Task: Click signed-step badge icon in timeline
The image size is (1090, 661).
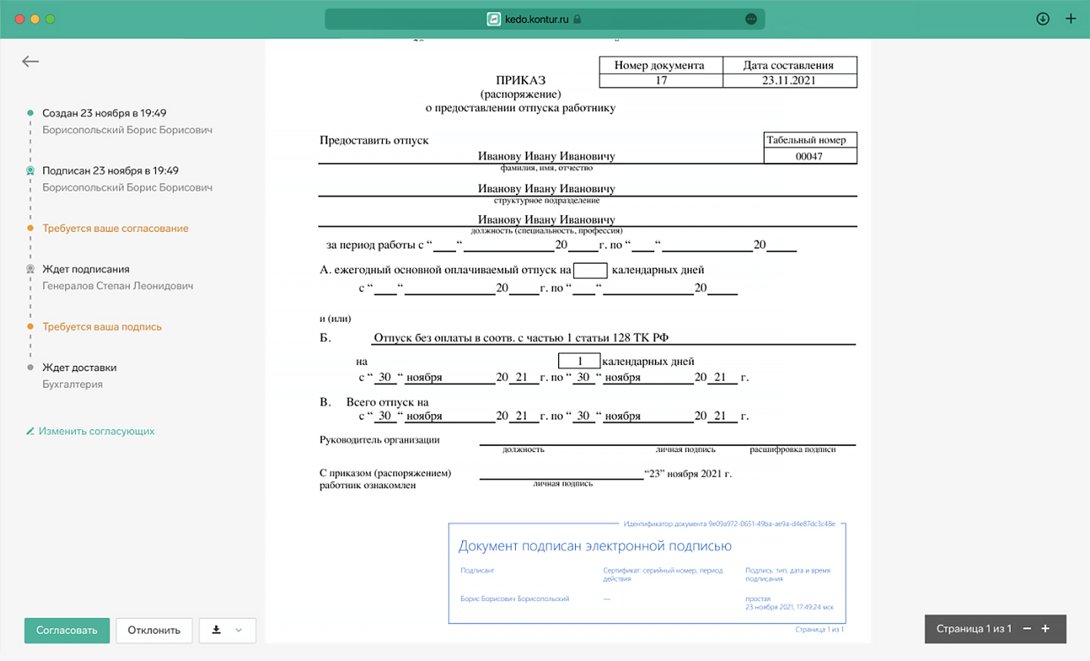Action: coord(30,171)
